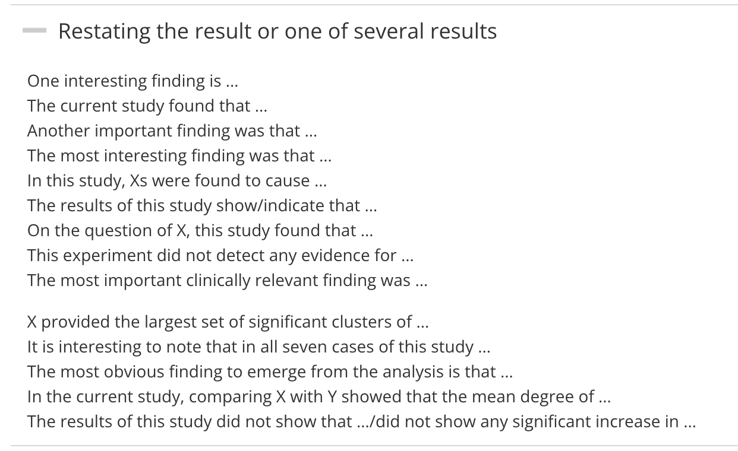Select the phrase 'One interesting finding is'
The image size is (738, 451).
(124, 81)
